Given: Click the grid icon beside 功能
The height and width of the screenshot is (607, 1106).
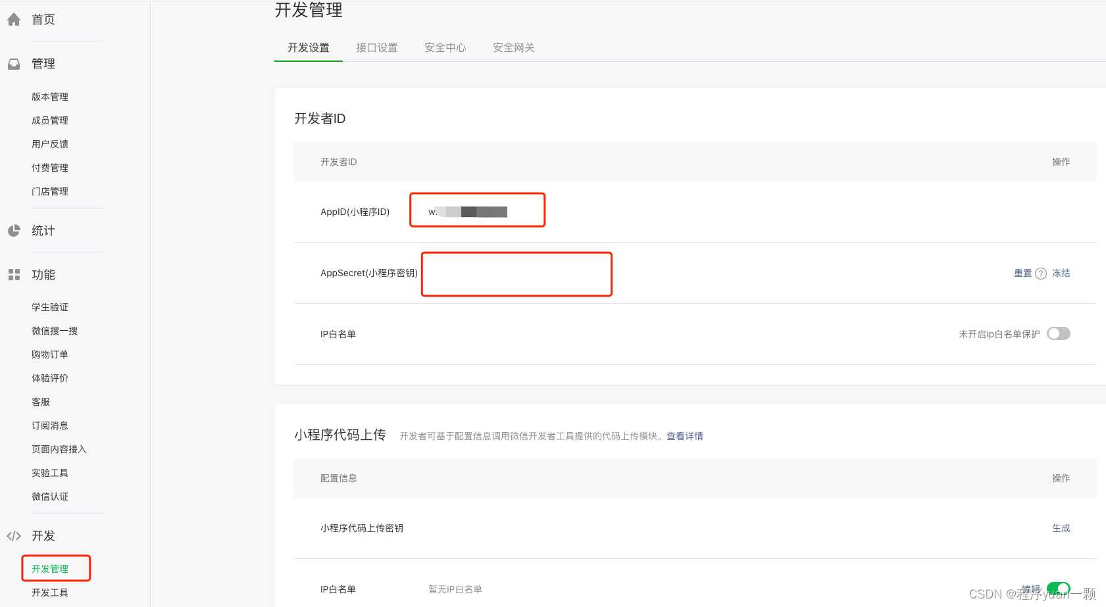Looking at the screenshot, I should tap(14, 275).
